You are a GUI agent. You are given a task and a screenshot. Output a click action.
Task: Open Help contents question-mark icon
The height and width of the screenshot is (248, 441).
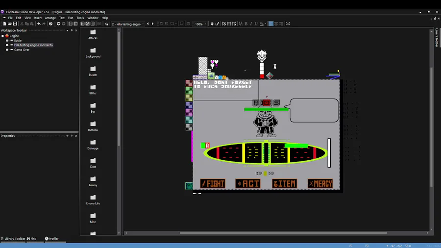(50, 24)
